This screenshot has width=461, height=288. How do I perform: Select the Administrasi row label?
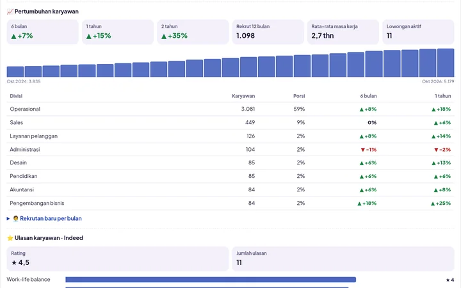(x=25, y=150)
